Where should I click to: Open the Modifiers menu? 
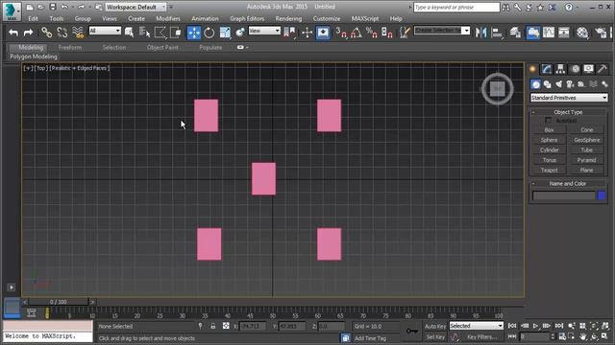(168, 18)
